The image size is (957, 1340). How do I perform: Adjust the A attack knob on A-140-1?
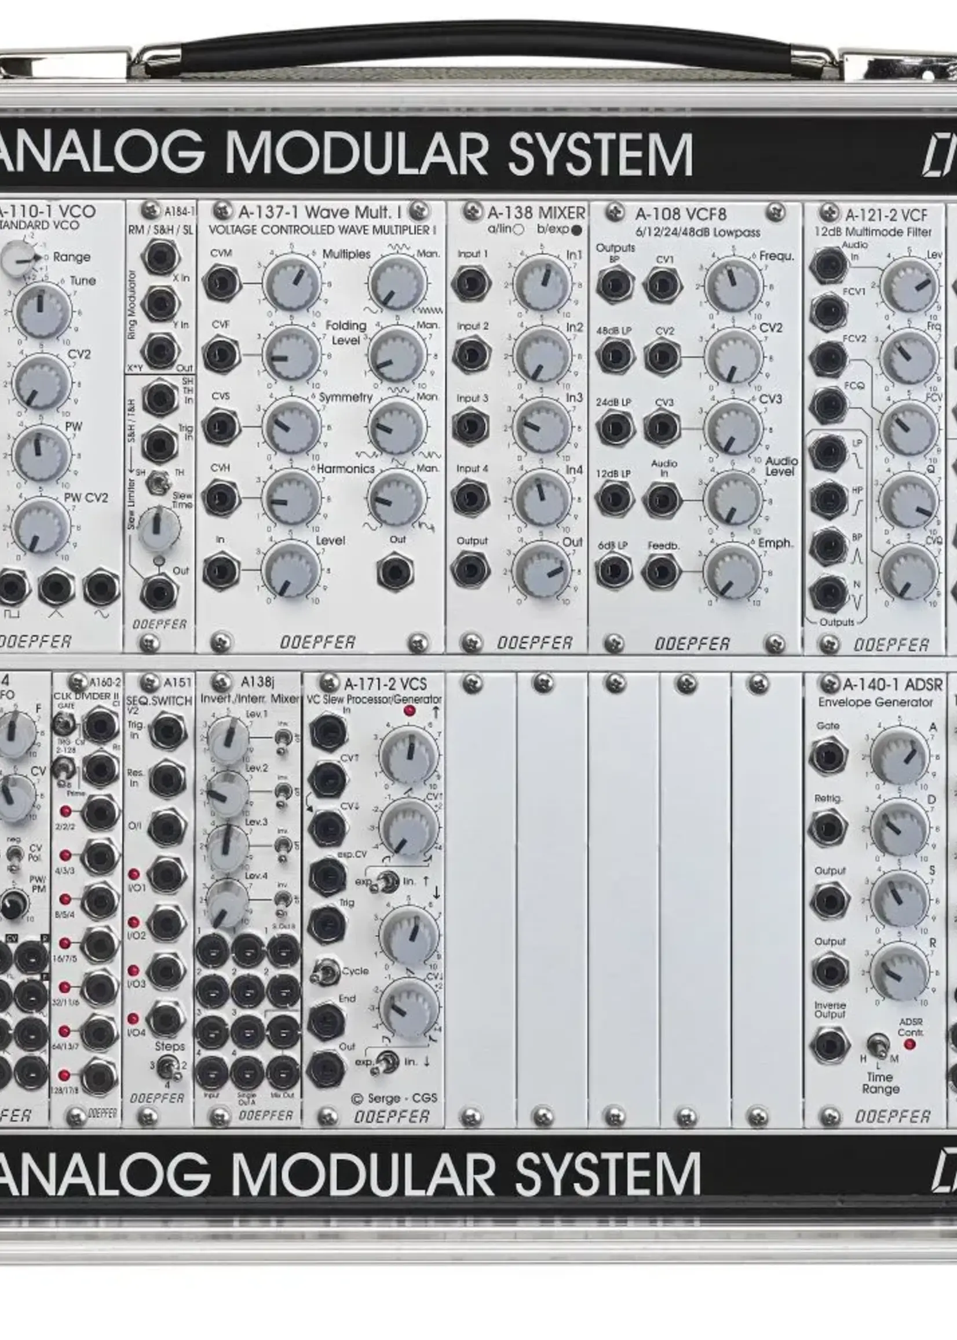click(x=899, y=756)
